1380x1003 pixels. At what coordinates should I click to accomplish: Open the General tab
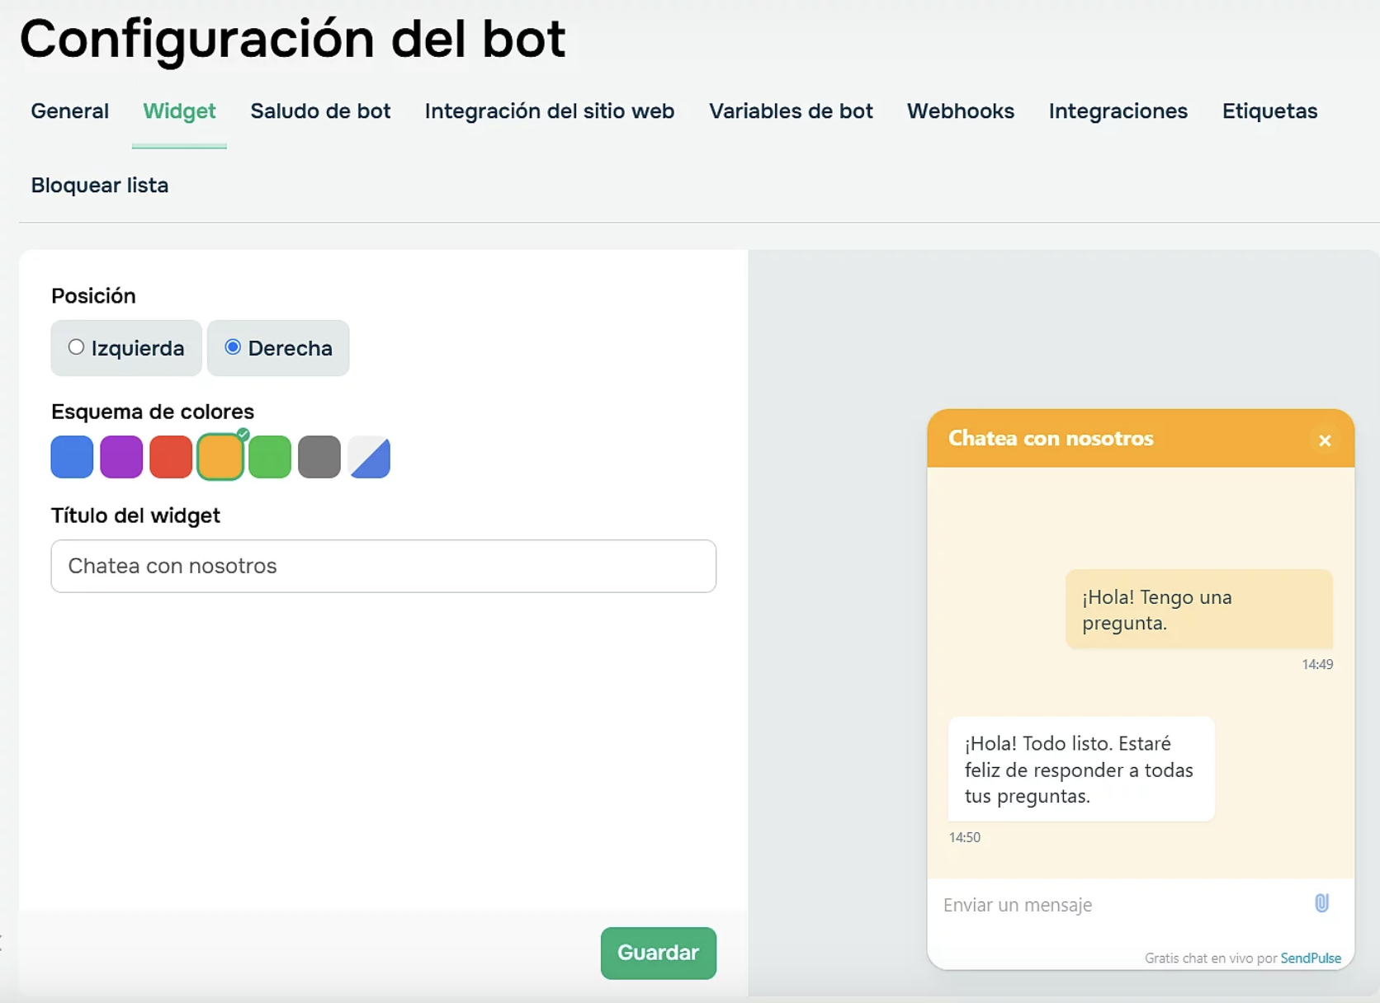click(70, 111)
